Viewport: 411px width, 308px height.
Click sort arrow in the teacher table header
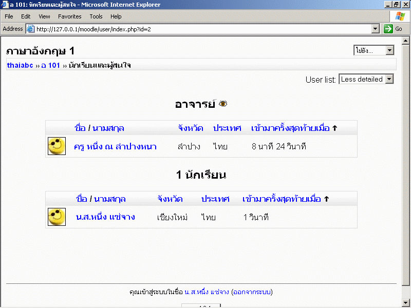334,128
